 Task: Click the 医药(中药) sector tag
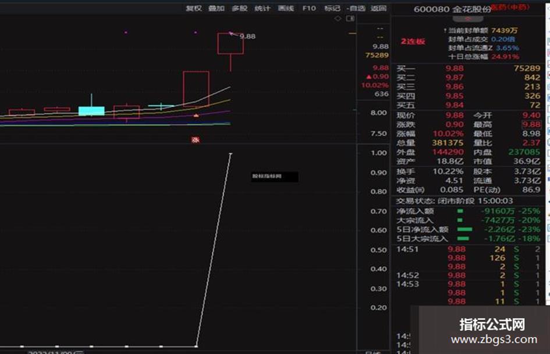[510, 7]
